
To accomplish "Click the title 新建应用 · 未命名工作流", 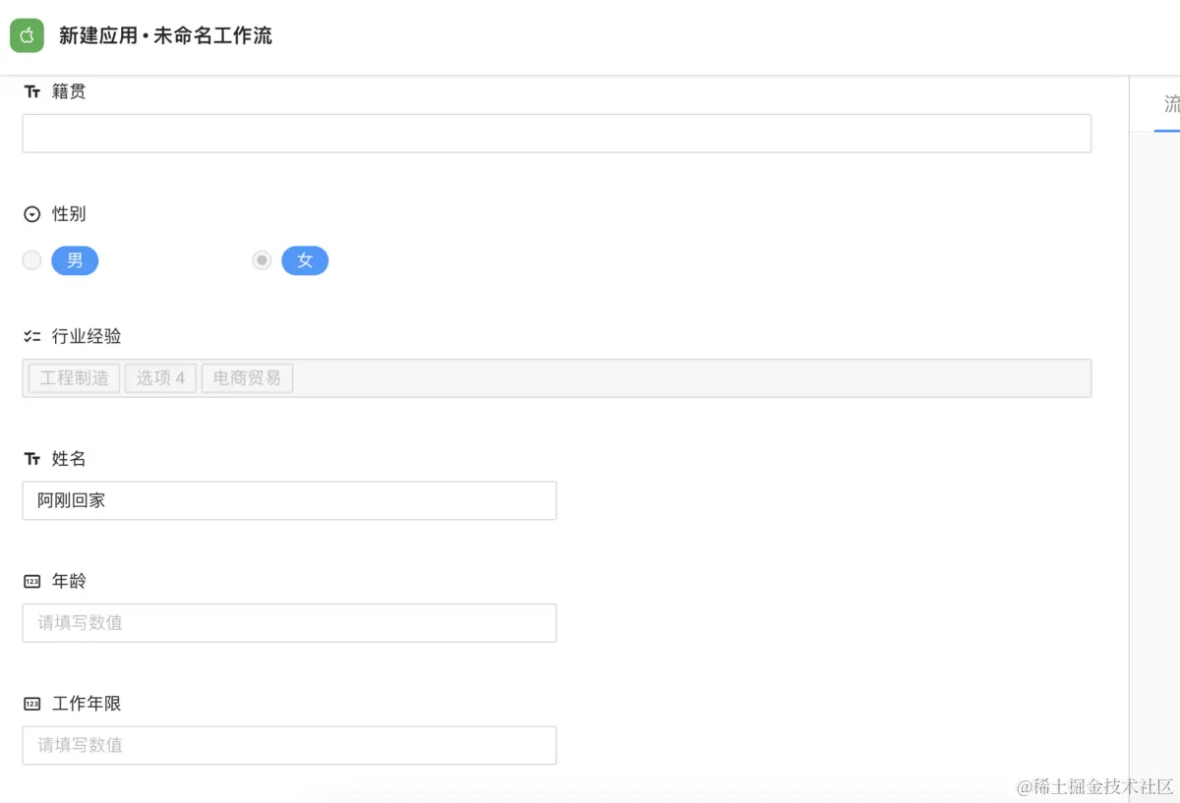I will coord(165,36).
